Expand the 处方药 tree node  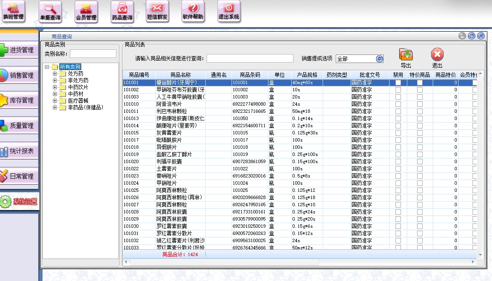(x=55, y=74)
